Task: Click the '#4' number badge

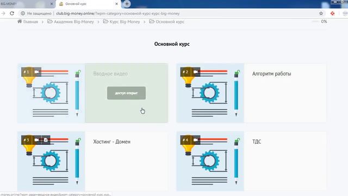Action: (185, 140)
